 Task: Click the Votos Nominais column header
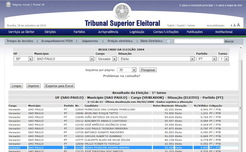point(163,106)
